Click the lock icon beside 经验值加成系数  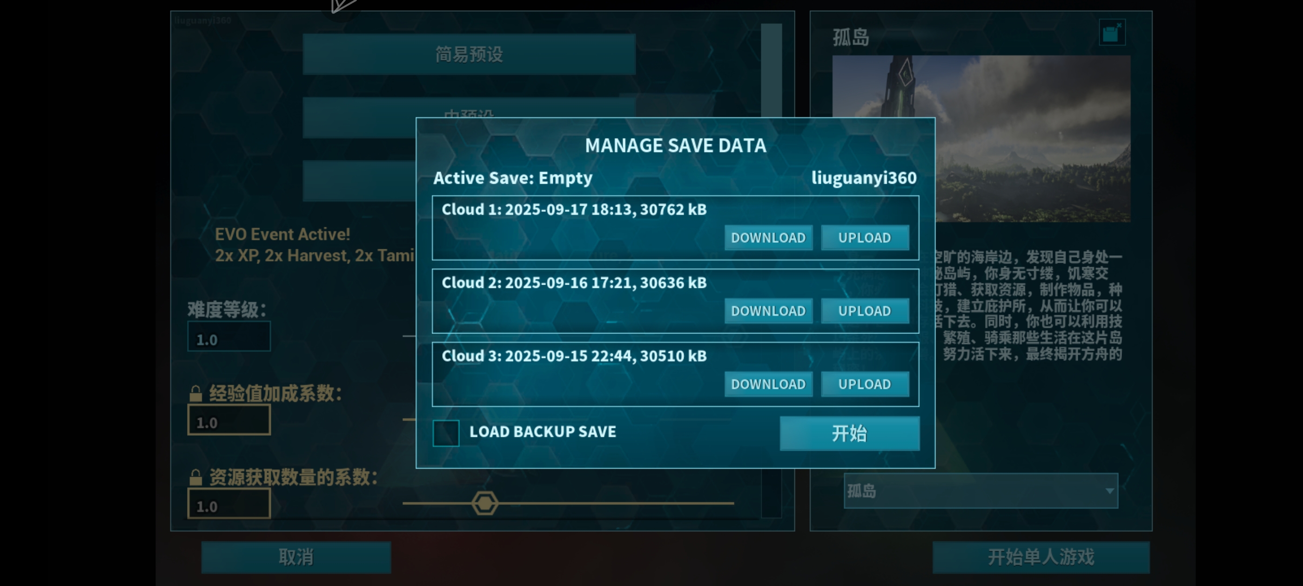click(196, 393)
